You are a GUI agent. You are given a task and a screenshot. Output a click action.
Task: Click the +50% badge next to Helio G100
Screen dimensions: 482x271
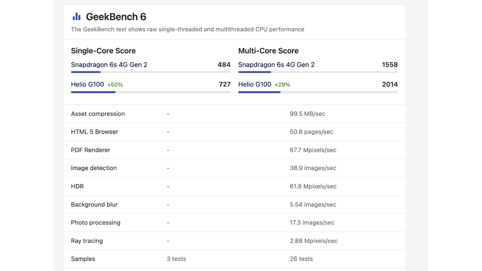115,85
